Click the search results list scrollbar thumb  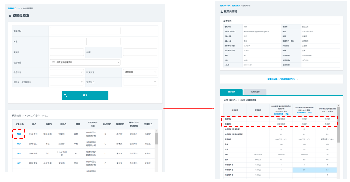156,138
